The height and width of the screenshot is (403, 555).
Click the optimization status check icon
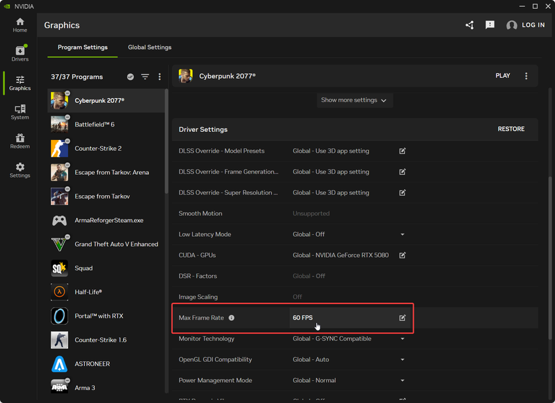(x=131, y=77)
